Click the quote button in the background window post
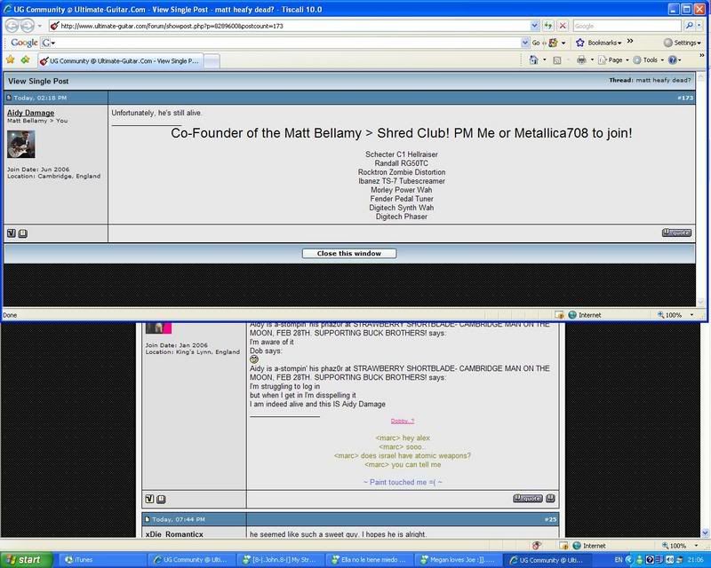This screenshot has height=568, width=711. pyautogui.click(x=527, y=498)
